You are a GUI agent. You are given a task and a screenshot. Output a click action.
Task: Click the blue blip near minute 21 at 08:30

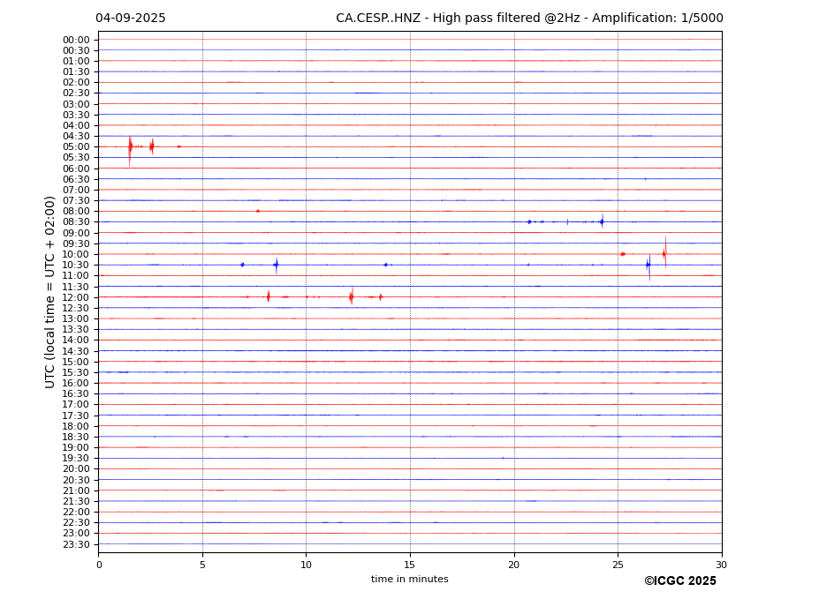coord(529,221)
